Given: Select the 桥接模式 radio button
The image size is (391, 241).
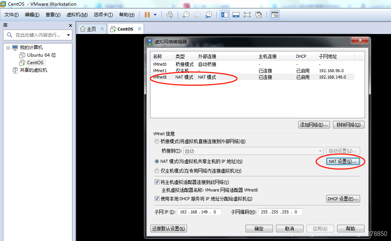Looking at the screenshot, I should tap(157, 141).
